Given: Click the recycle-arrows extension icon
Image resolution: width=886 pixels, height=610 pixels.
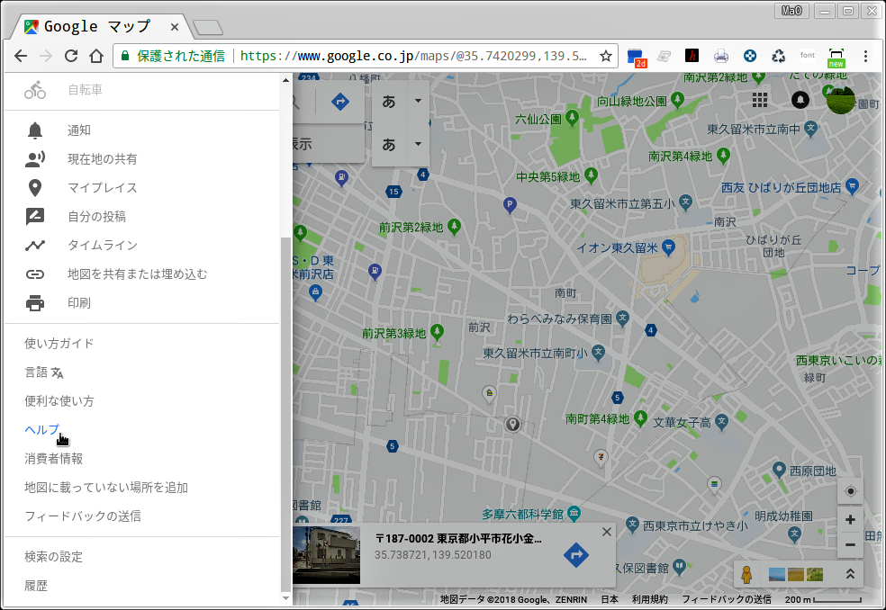Looking at the screenshot, I should click(x=779, y=56).
